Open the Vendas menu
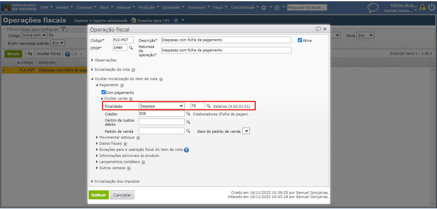The image size is (437, 209). pyautogui.click(x=64, y=7)
